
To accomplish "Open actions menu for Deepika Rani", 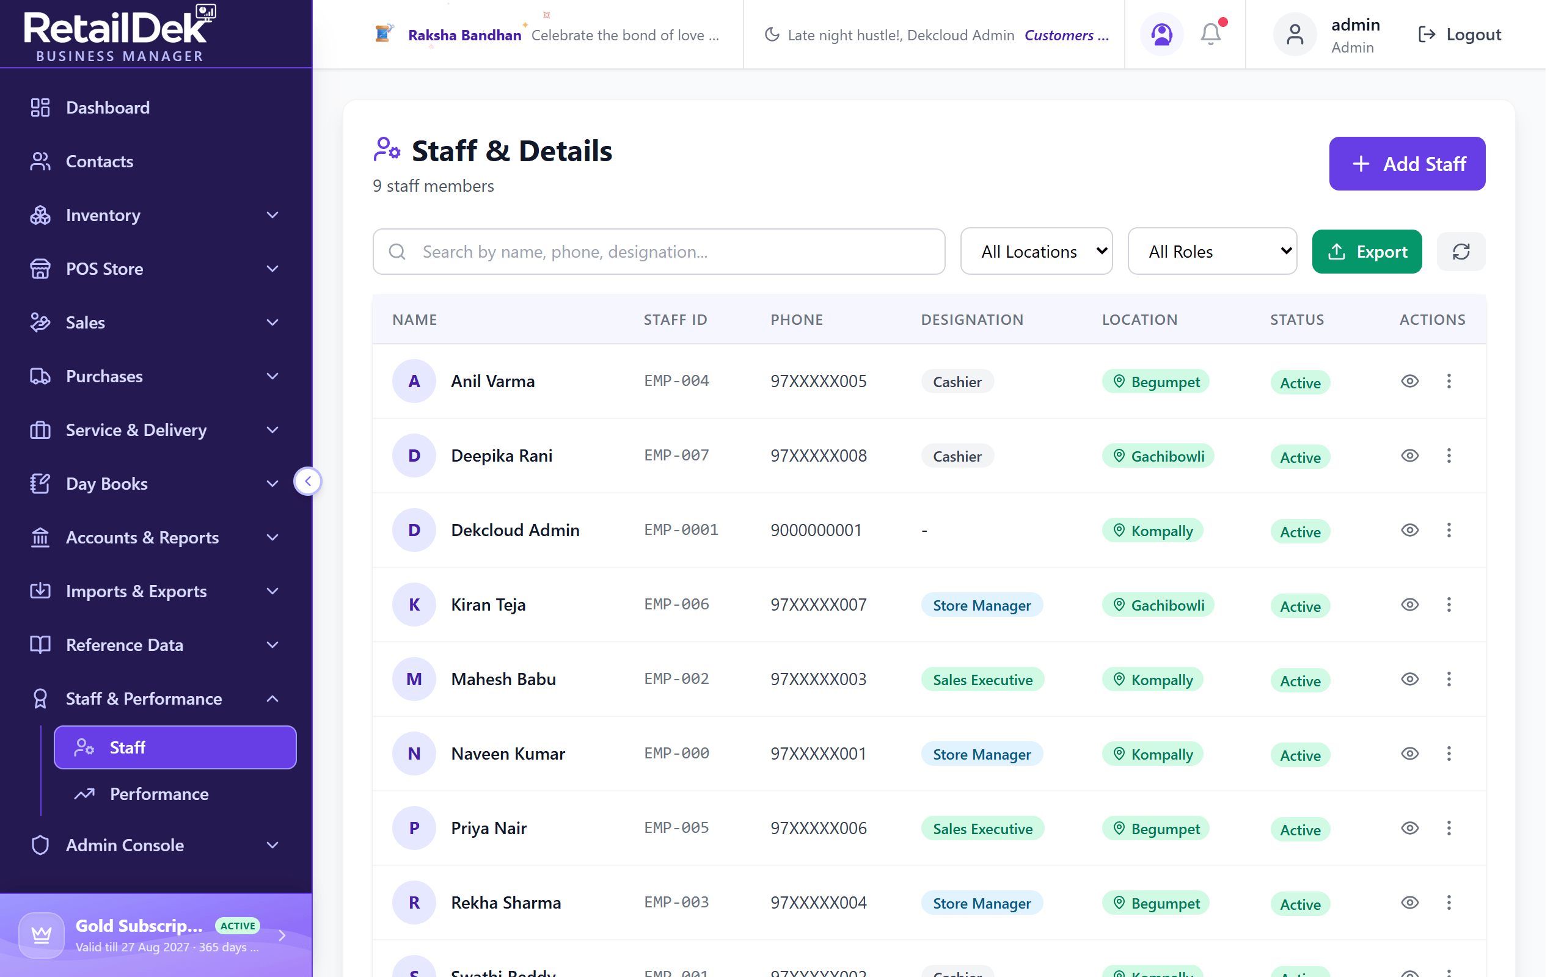I will (1449, 456).
